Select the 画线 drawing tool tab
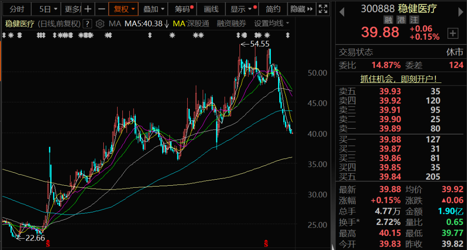The width and height of the screenshot is (467, 250). pyautogui.click(x=211, y=9)
